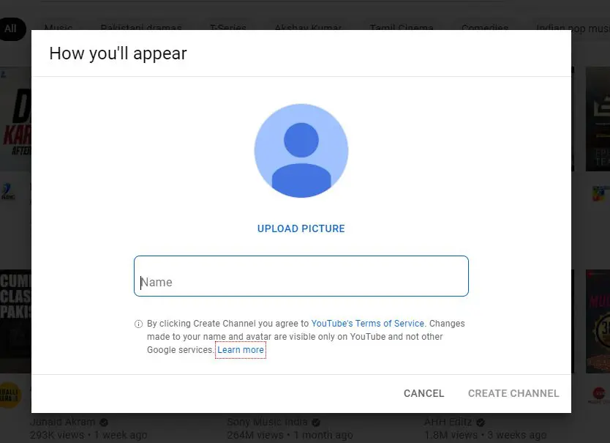
Task: Choose the Comedies topic chip
Action: 485,28
